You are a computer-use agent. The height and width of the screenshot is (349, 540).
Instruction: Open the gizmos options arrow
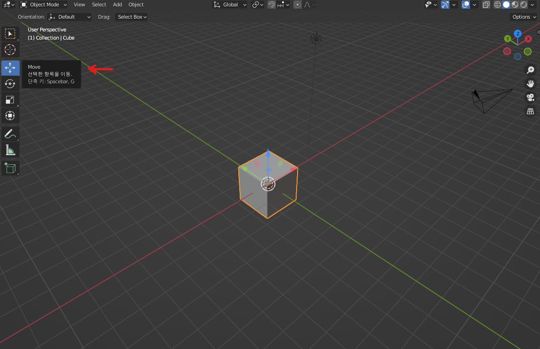(454, 5)
